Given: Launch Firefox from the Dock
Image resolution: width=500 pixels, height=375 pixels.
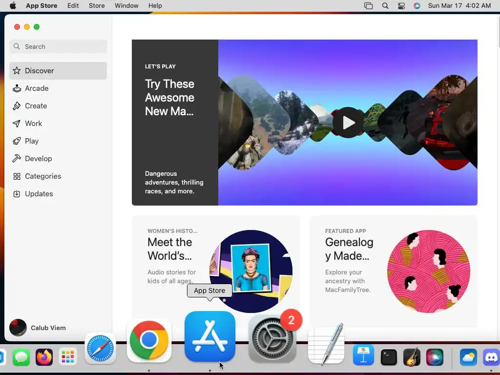Looking at the screenshot, I should [x=44, y=357].
